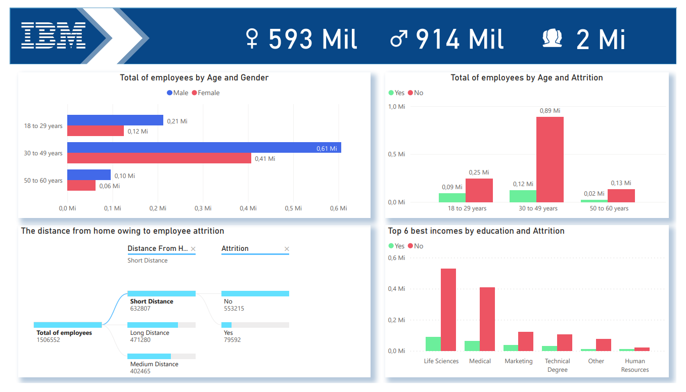Toggle No legend in Age and Attrition chart
The image size is (686, 392).
point(416,93)
